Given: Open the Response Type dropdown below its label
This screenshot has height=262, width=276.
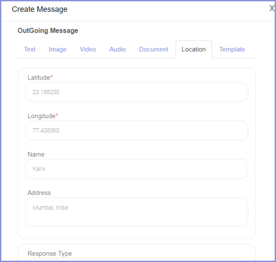Looking at the screenshot, I should pyautogui.click(x=137, y=260).
